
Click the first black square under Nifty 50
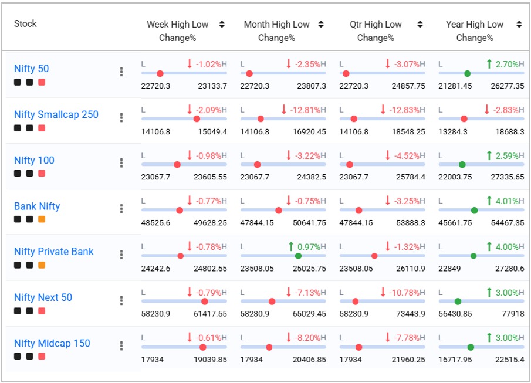(18, 82)
